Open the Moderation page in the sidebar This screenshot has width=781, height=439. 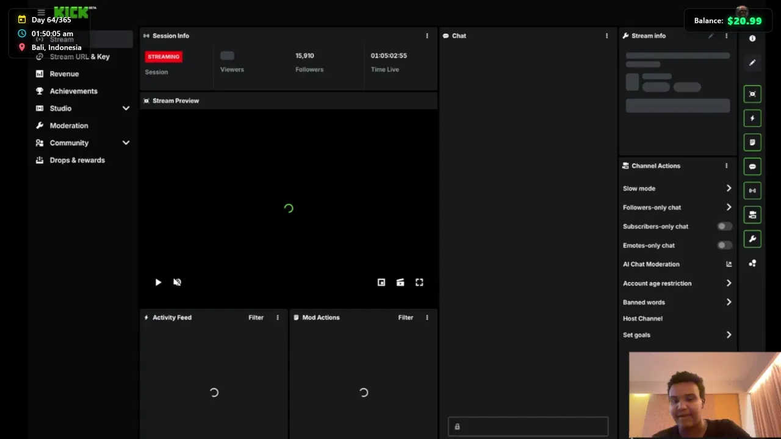[69, 126]
